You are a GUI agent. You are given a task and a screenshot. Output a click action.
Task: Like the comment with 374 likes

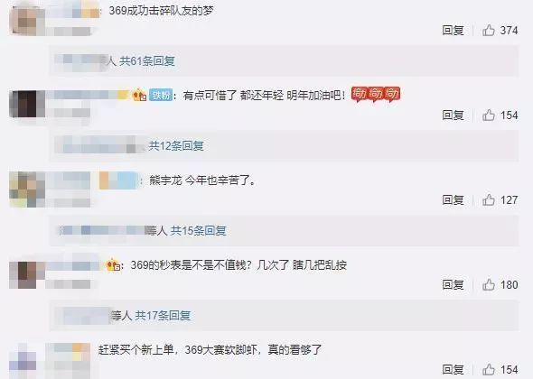(489, 30)
